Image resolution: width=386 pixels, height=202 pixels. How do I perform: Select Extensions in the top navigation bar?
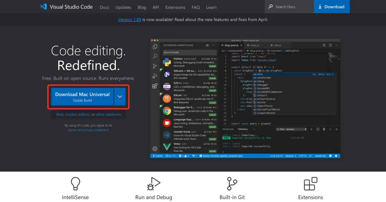coord(175,7)
